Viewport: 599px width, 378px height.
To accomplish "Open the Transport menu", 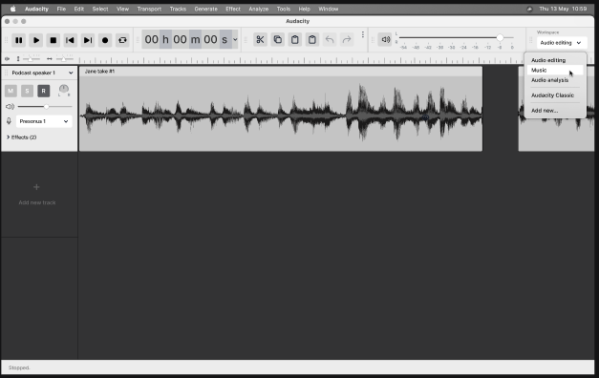I will 149,9.
